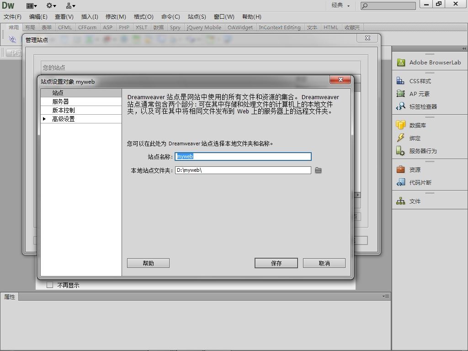
Task: Click the Dw application logo
Action: [x=8, y=5]
